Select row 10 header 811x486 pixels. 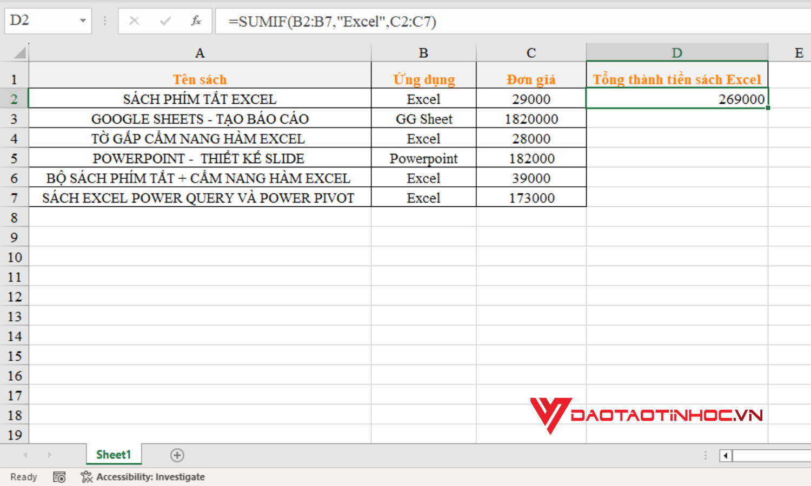pyautogui.click(x=14, y=257)
